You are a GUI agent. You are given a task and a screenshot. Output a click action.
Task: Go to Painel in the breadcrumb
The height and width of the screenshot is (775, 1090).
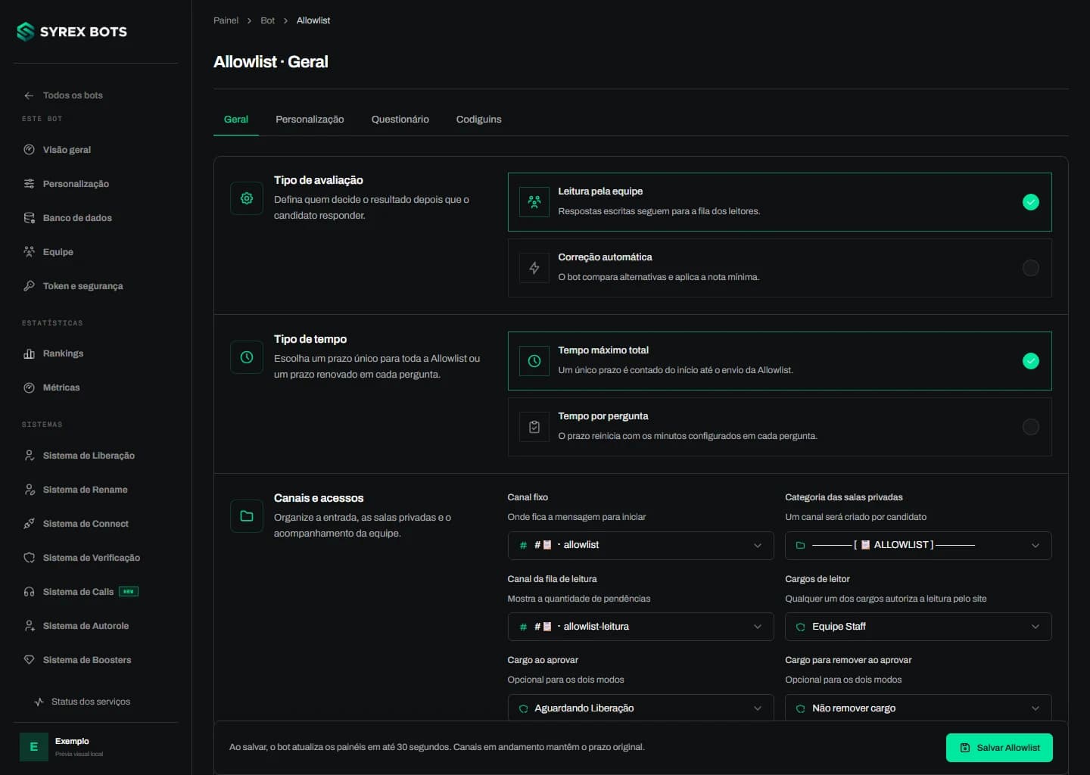coord(226,20)
